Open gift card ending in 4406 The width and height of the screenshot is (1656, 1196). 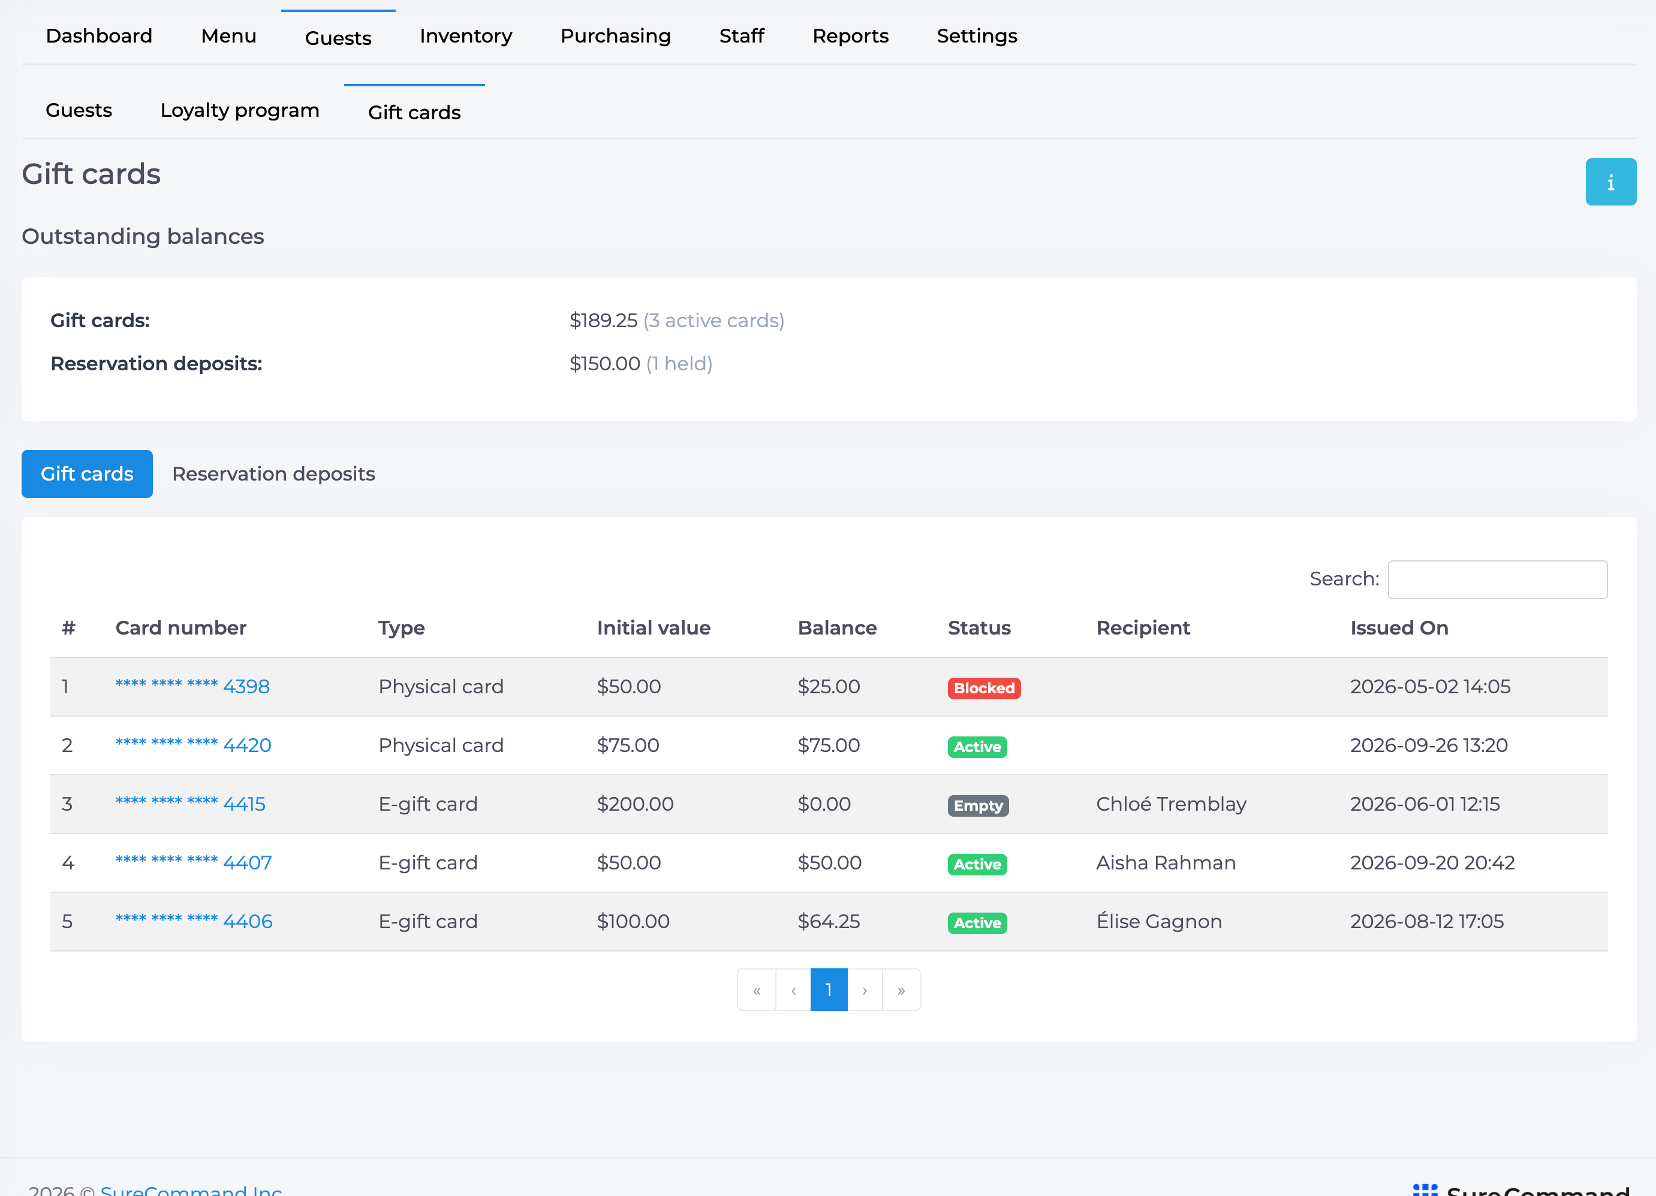pyautogui.click(x=194, y=921)
